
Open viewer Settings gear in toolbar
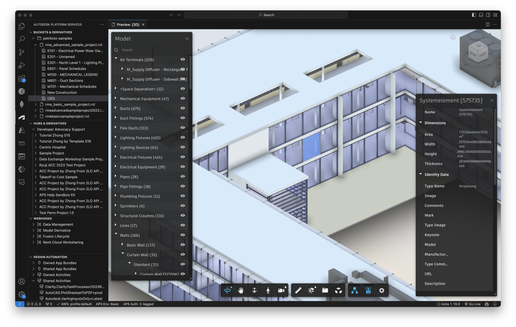[382, 291]
